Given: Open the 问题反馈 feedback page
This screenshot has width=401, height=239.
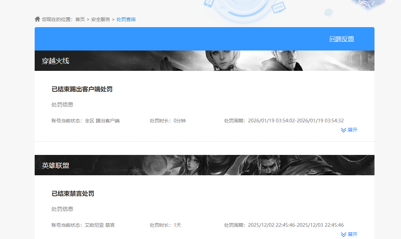Looking at the screenshot, I should (342, 39).
